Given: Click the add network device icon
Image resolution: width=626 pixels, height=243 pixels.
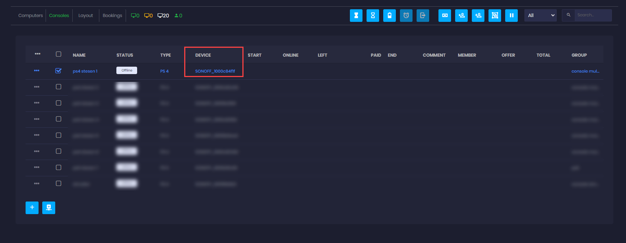Looking at the screenshot, I should pyautogui.click(x=49, y=207).
